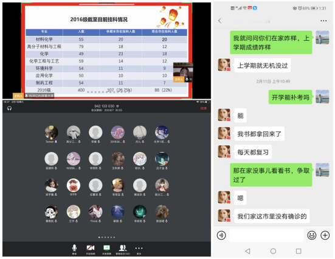The width and height of the screenshot is (335, 259).
Task: Tap the message 开学能补考吗
Action: (x=291, y=97)
